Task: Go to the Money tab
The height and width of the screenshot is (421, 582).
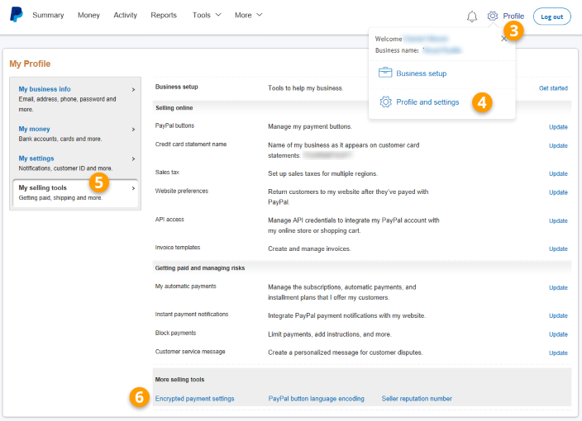Action: point(88,15)
